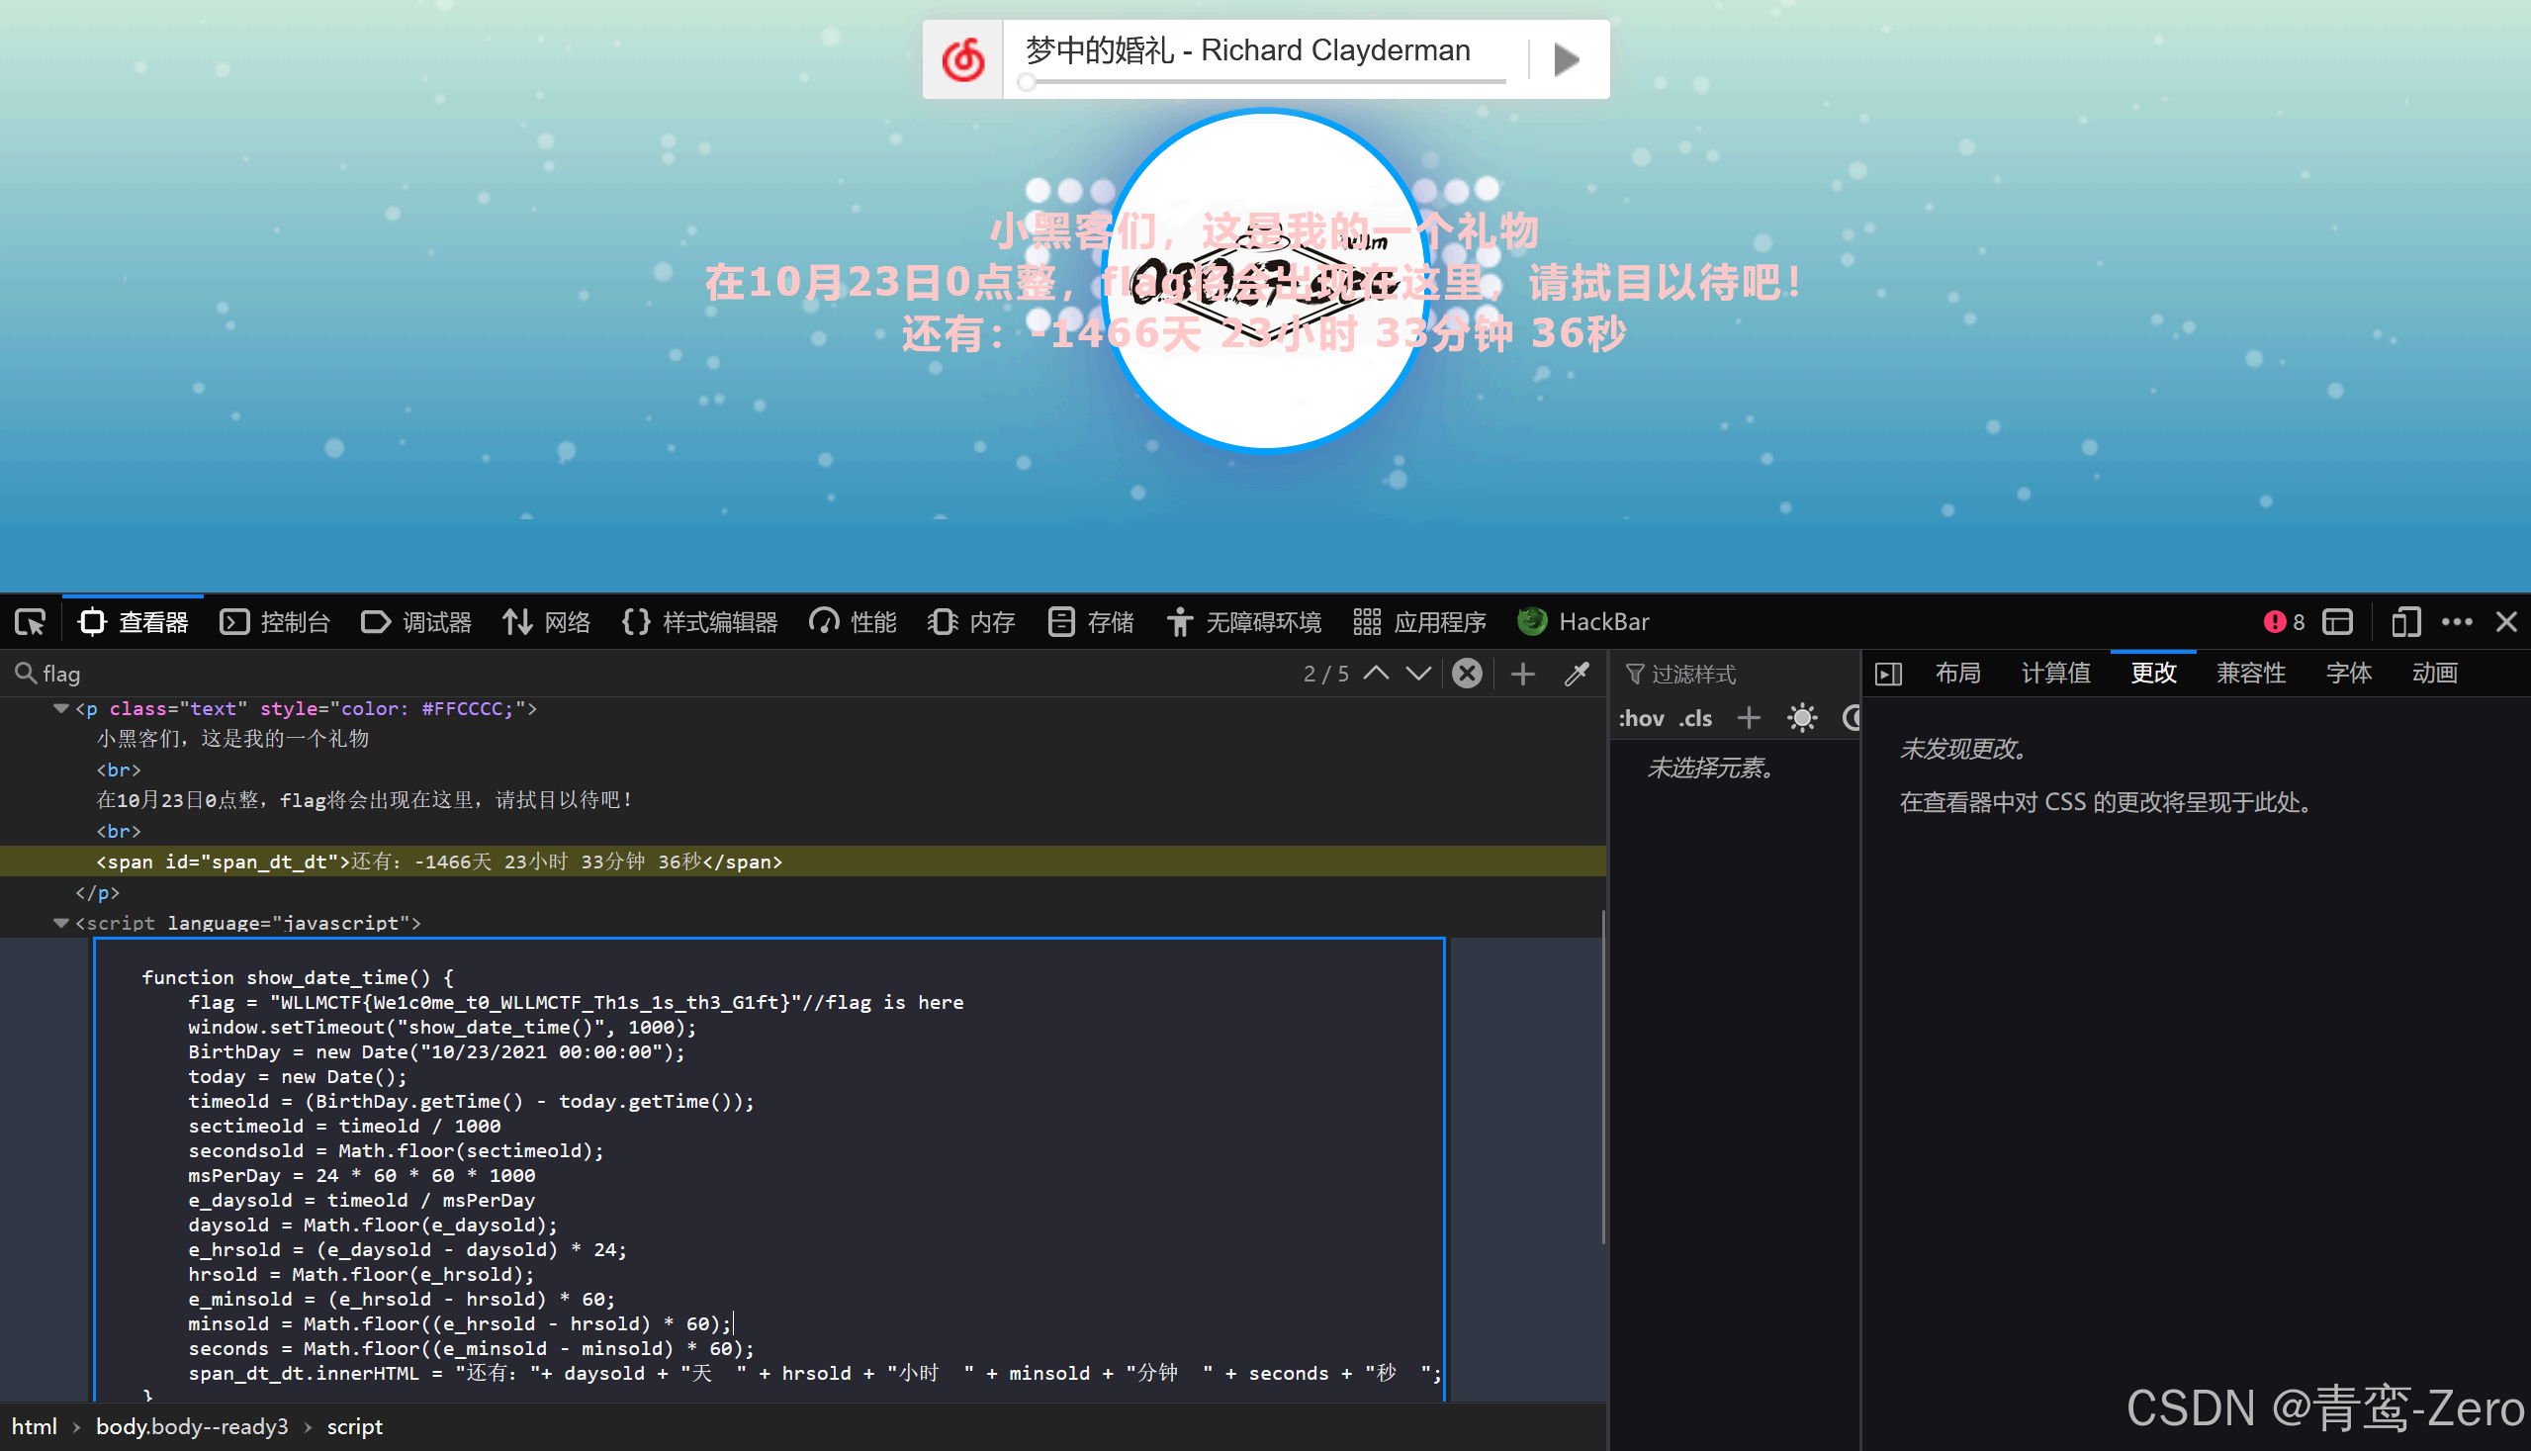Viewport: 2531px width, 1451px height.
Task: Toggle the .cls class panel
Action: (1695, 717)
